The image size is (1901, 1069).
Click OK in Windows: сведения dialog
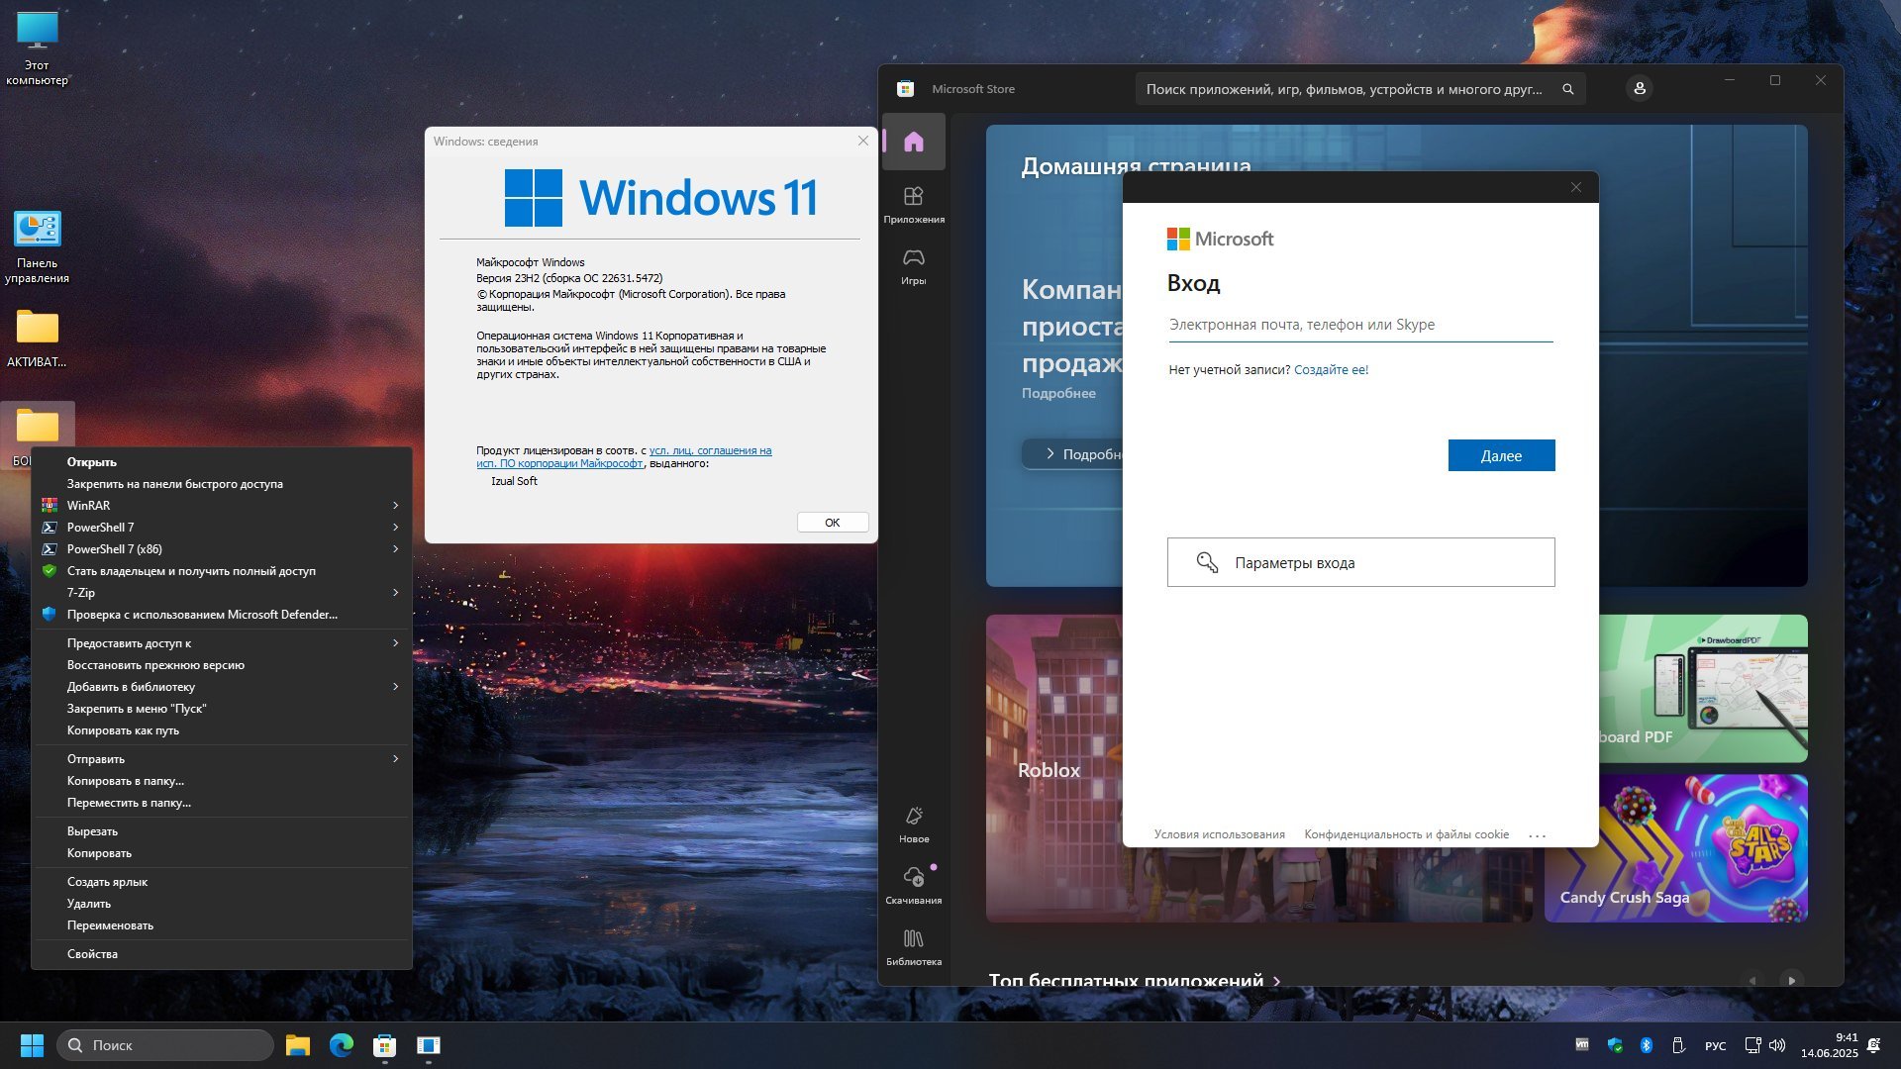click(833, 523)
